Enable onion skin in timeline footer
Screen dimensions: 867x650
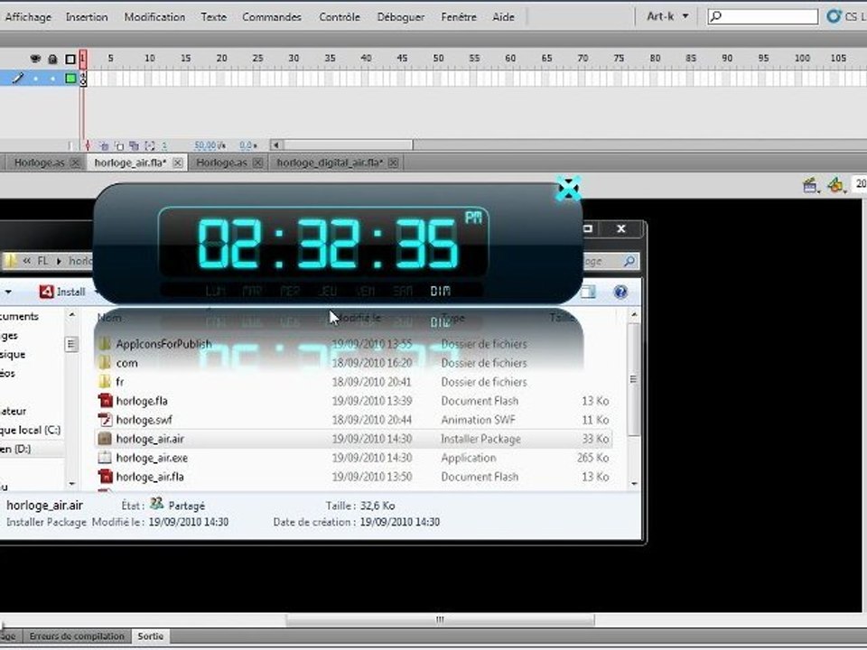point(105,146)
